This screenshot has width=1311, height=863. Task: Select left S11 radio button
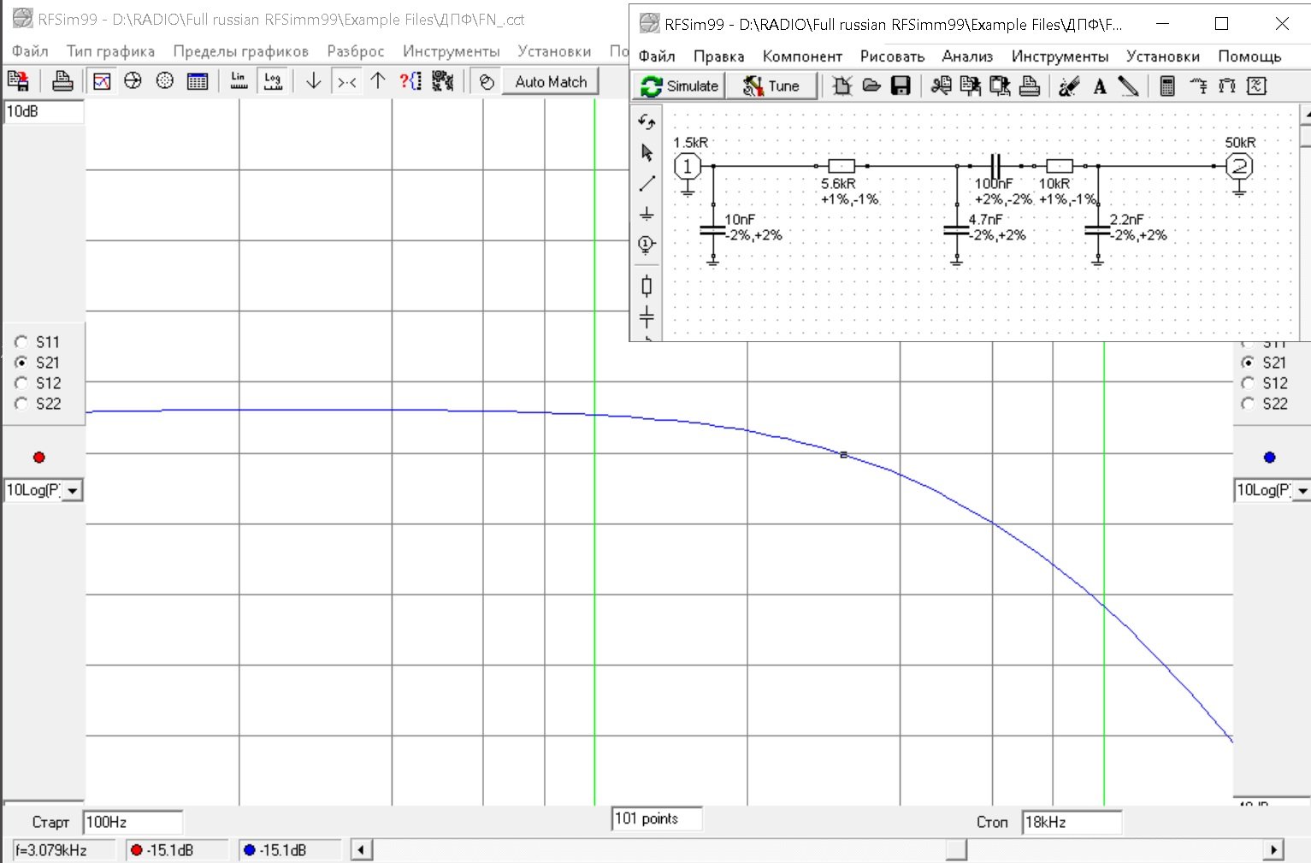[21, 342]
